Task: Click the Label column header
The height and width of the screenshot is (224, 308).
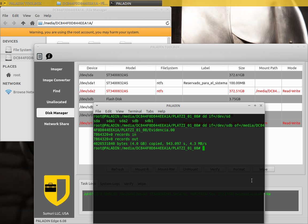Action: coord(205,68)
